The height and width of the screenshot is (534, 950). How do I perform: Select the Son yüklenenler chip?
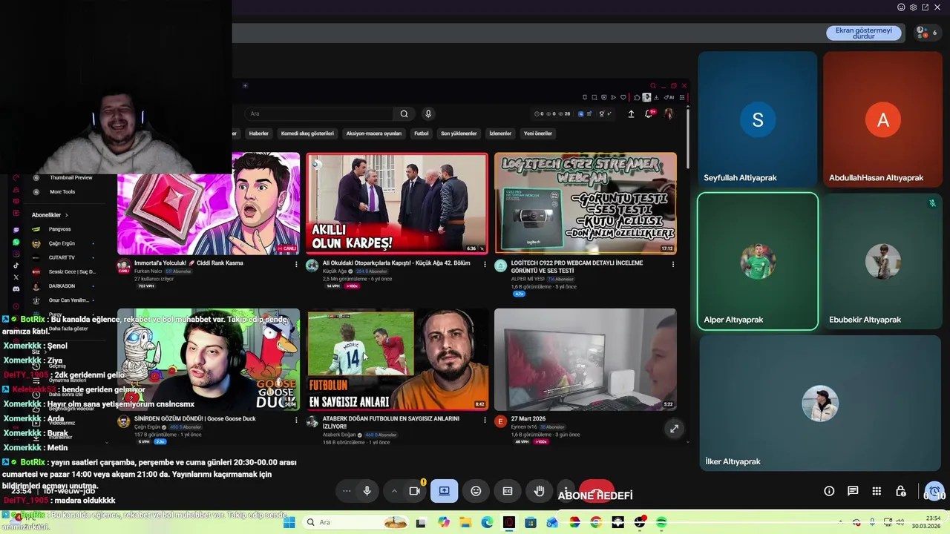point(459,133)
